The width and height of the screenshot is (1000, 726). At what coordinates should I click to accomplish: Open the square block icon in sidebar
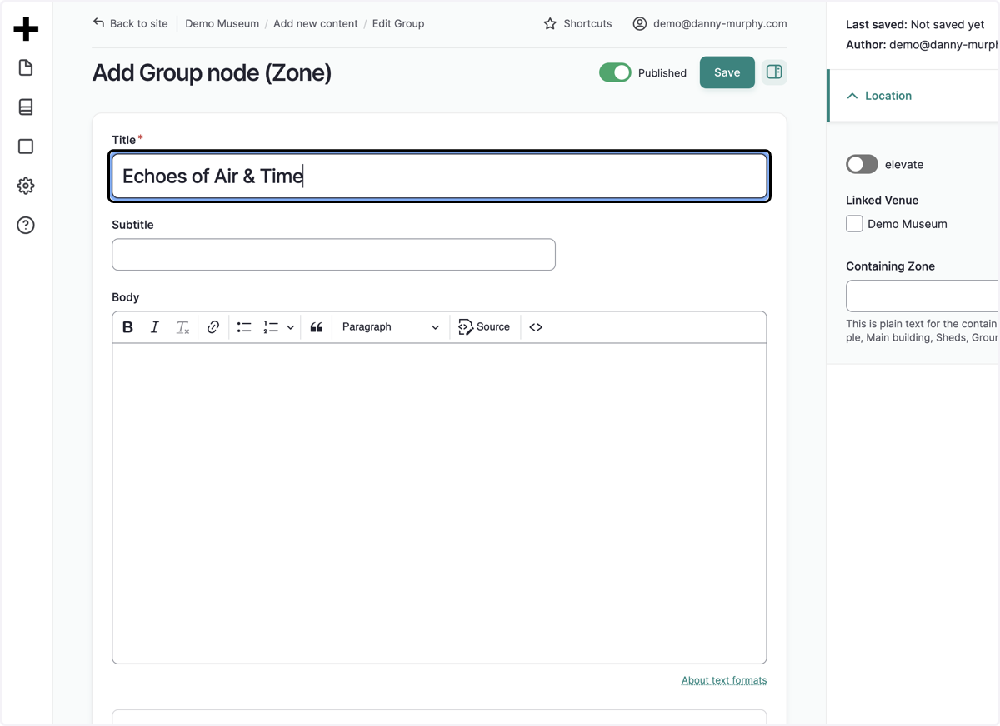pos(26,147)
